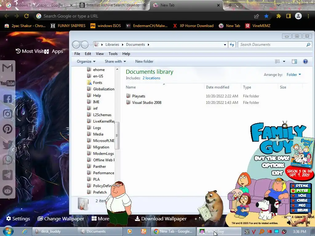Sort by the Date modified column
Screen dimensions: 315x236
(217, 87)
